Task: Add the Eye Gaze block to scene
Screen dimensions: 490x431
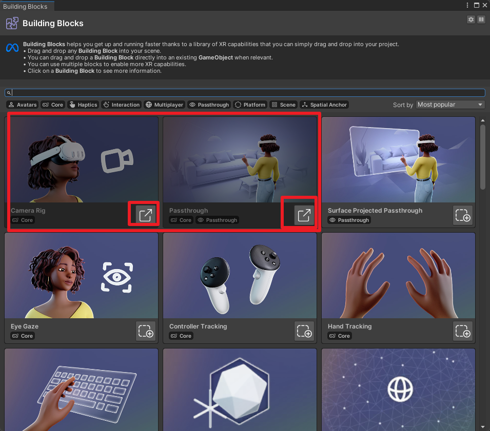Action: pos(146,331)
